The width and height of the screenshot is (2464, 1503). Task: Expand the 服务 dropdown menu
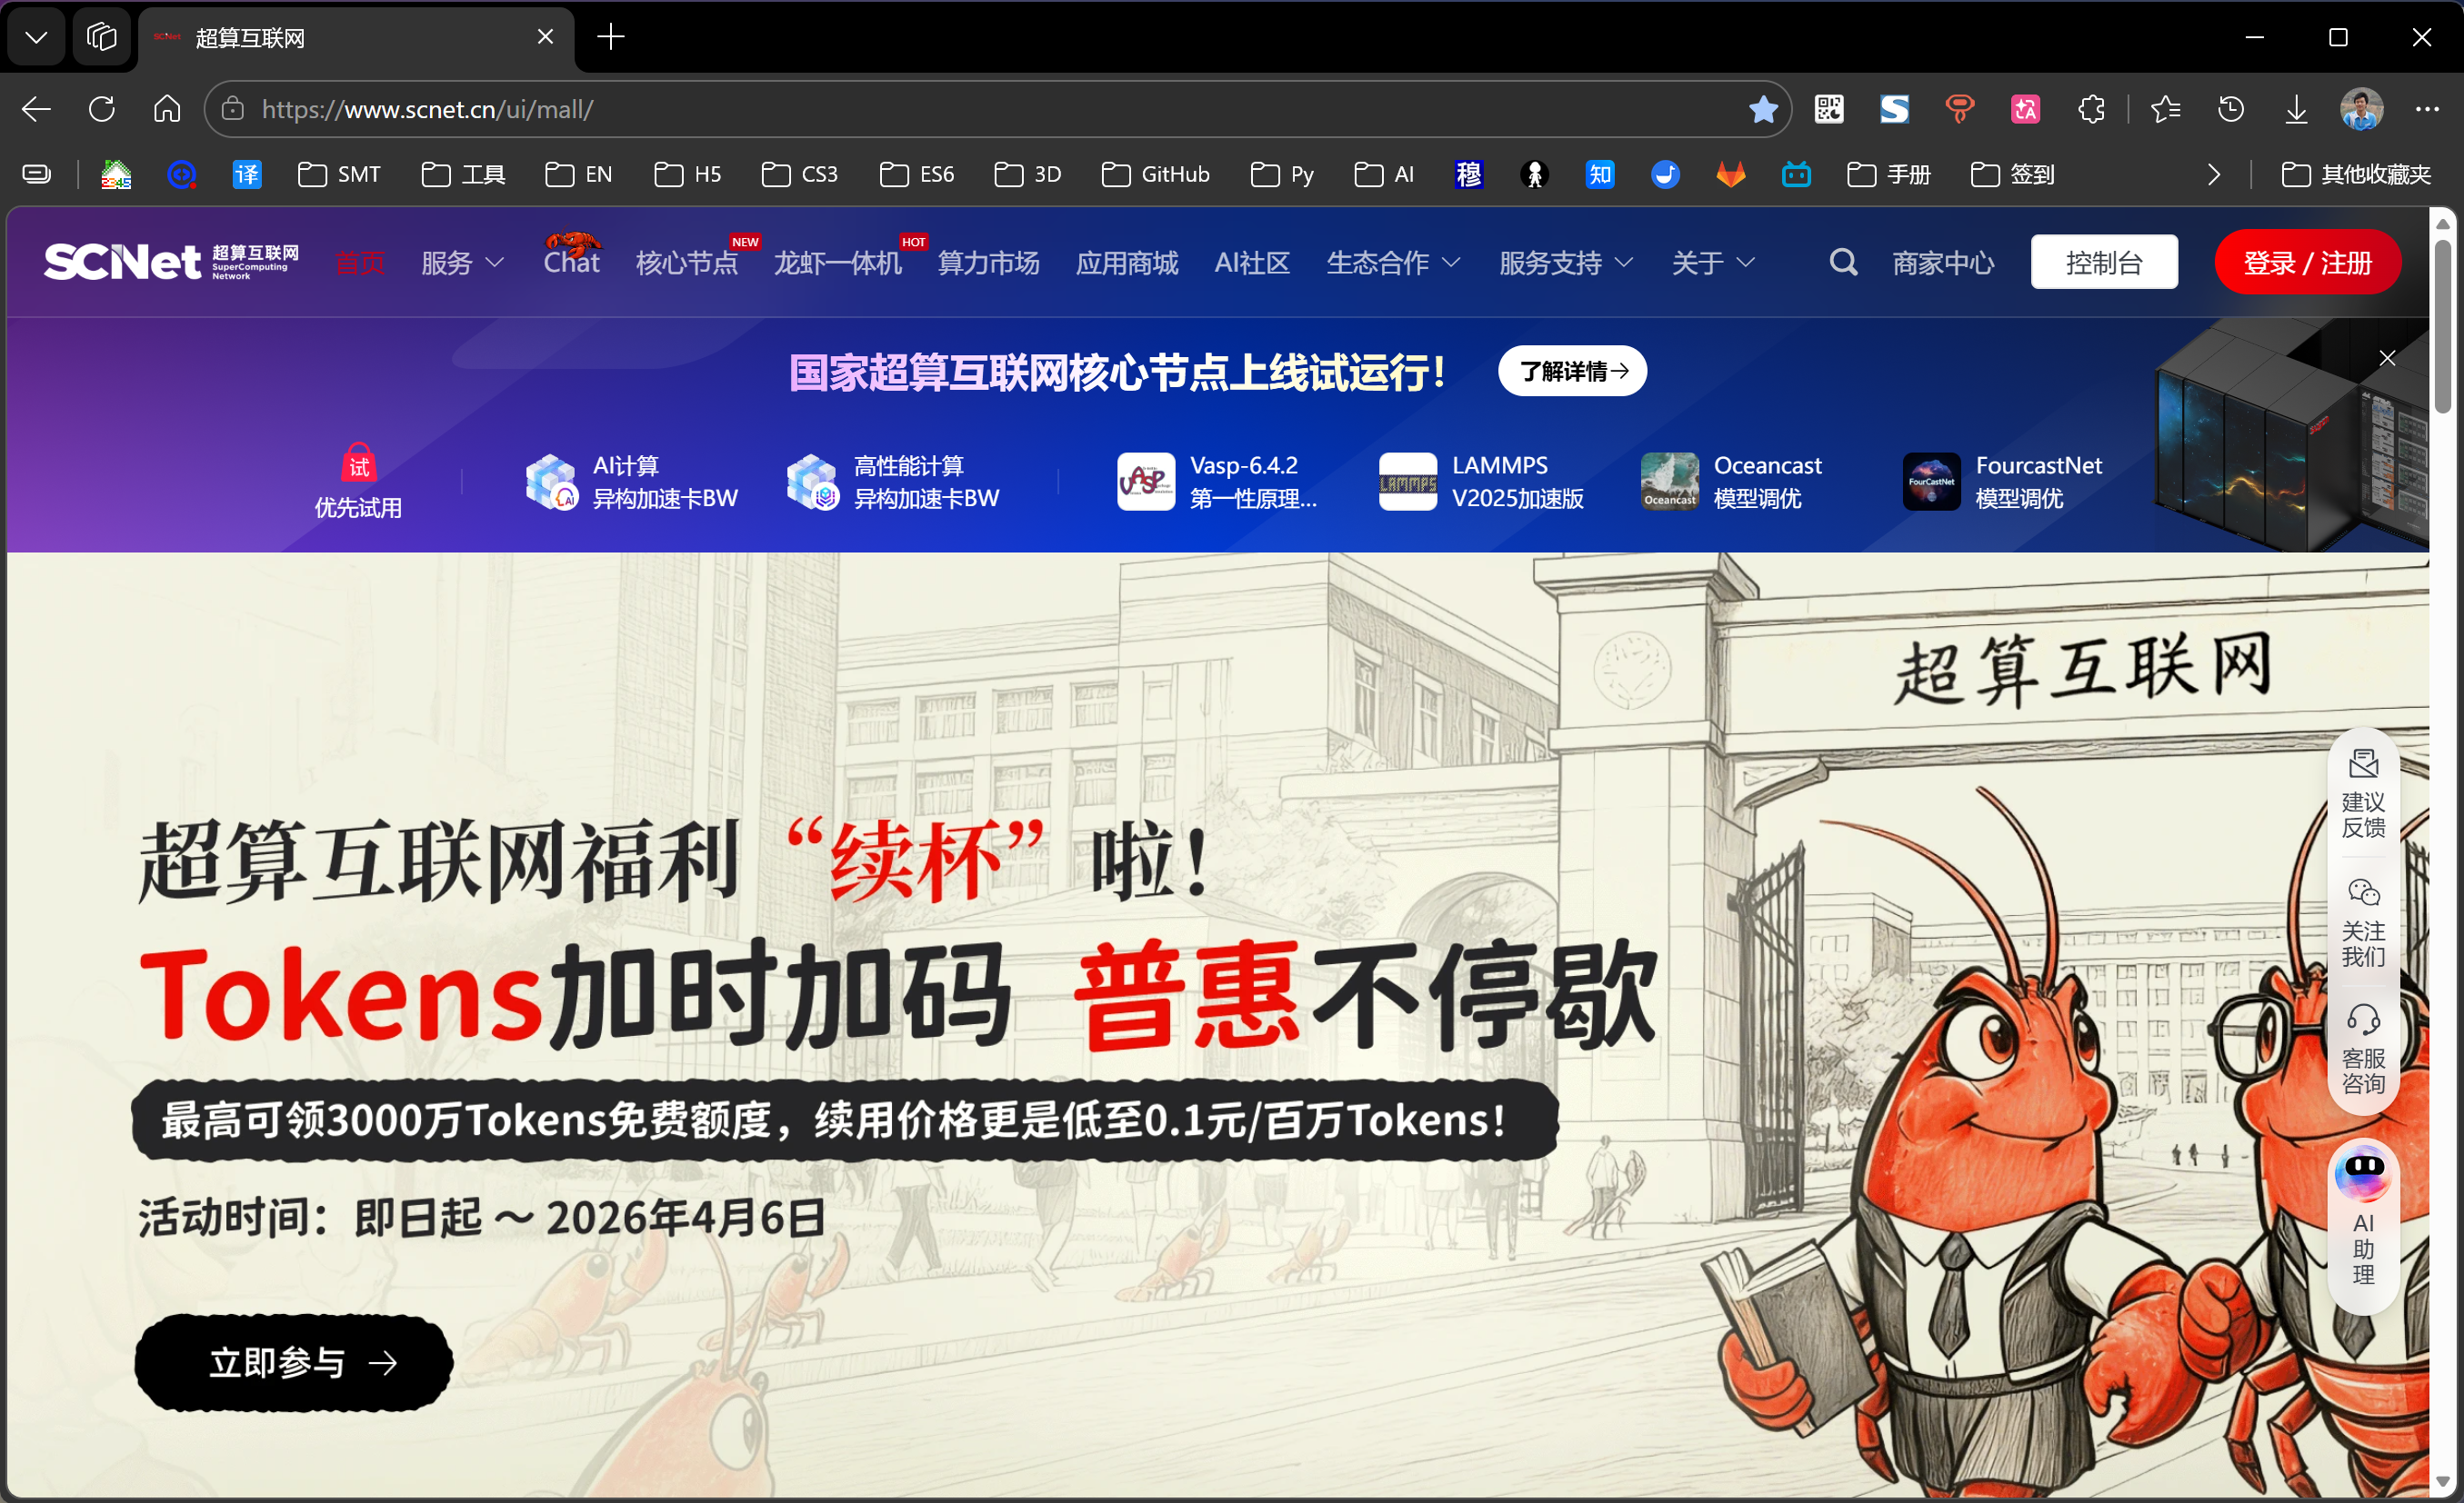click(x=462, y=263)
